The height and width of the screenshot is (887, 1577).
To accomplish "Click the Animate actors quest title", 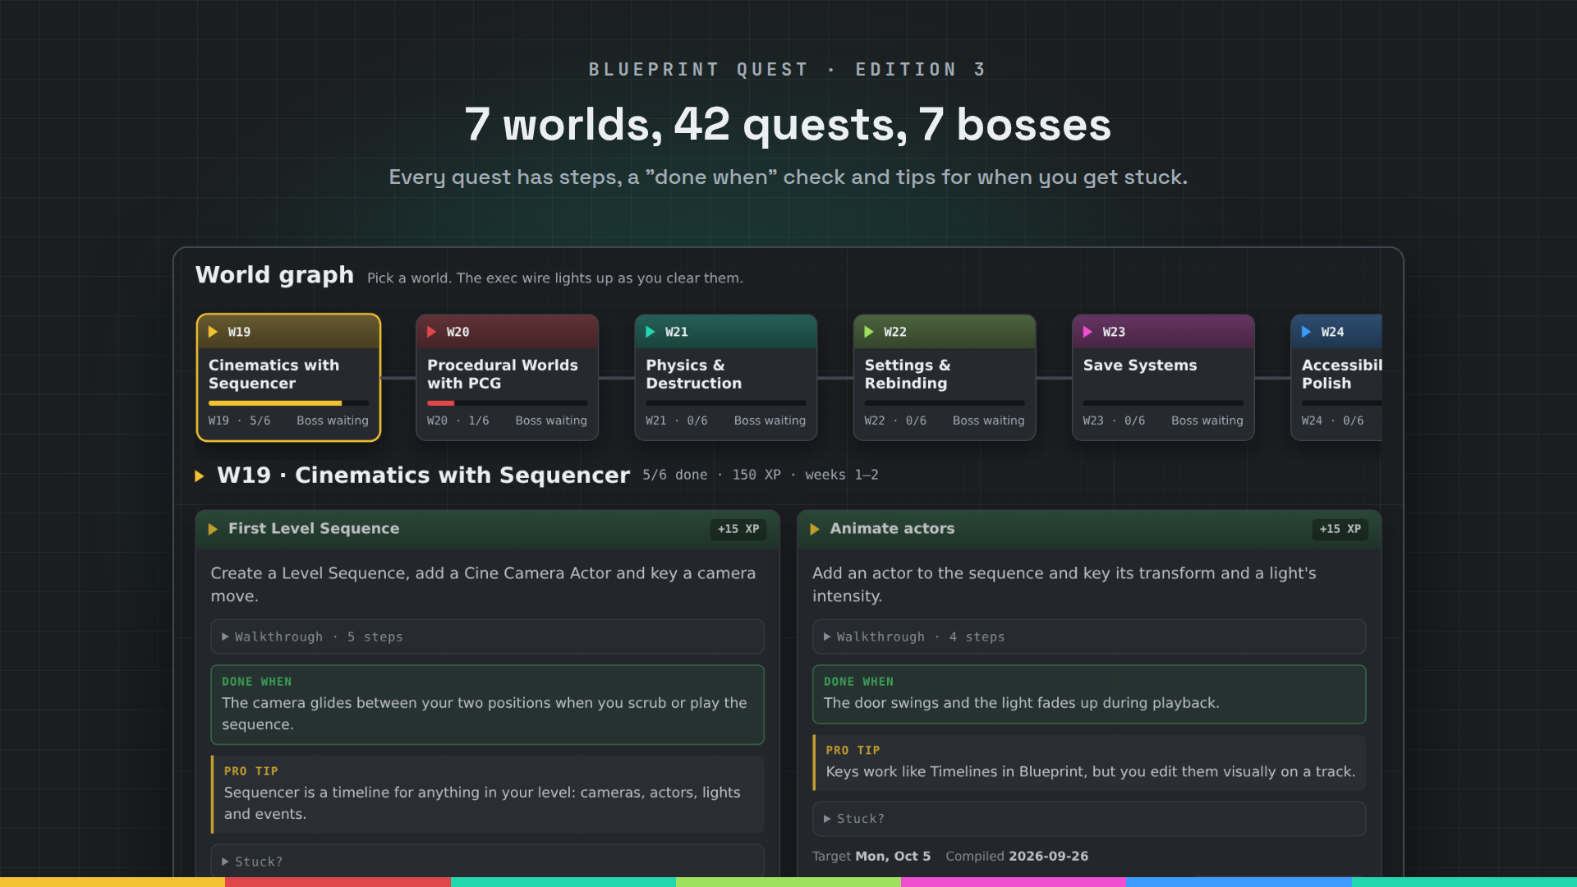I will (892, 529).
